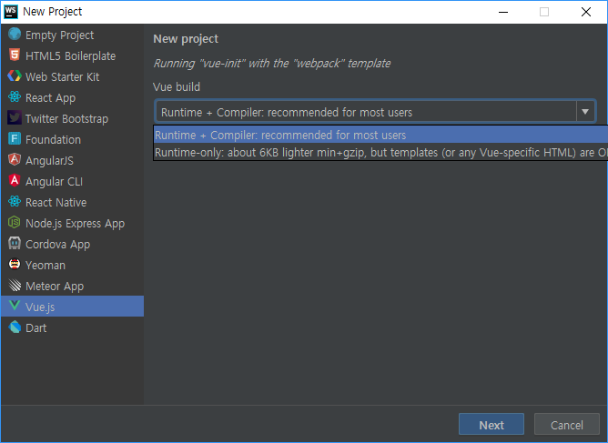Select Twitter Bootstrap label
Screen dimensions: 608x443
[x=66, y=119]
